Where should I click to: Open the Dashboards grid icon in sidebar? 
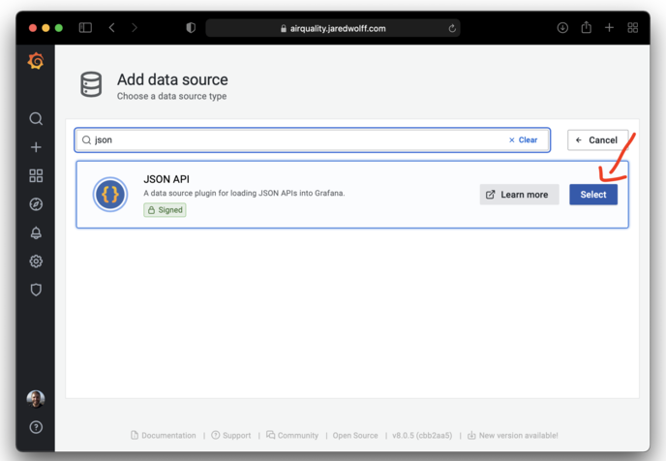pyautogui.click(x=36, y=176)
